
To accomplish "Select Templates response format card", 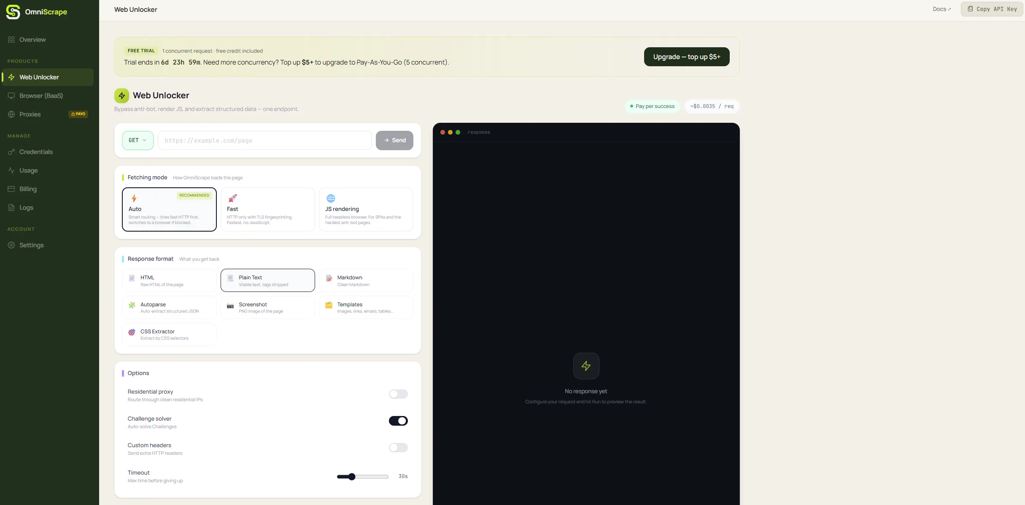I will click(x=366, y=307).
